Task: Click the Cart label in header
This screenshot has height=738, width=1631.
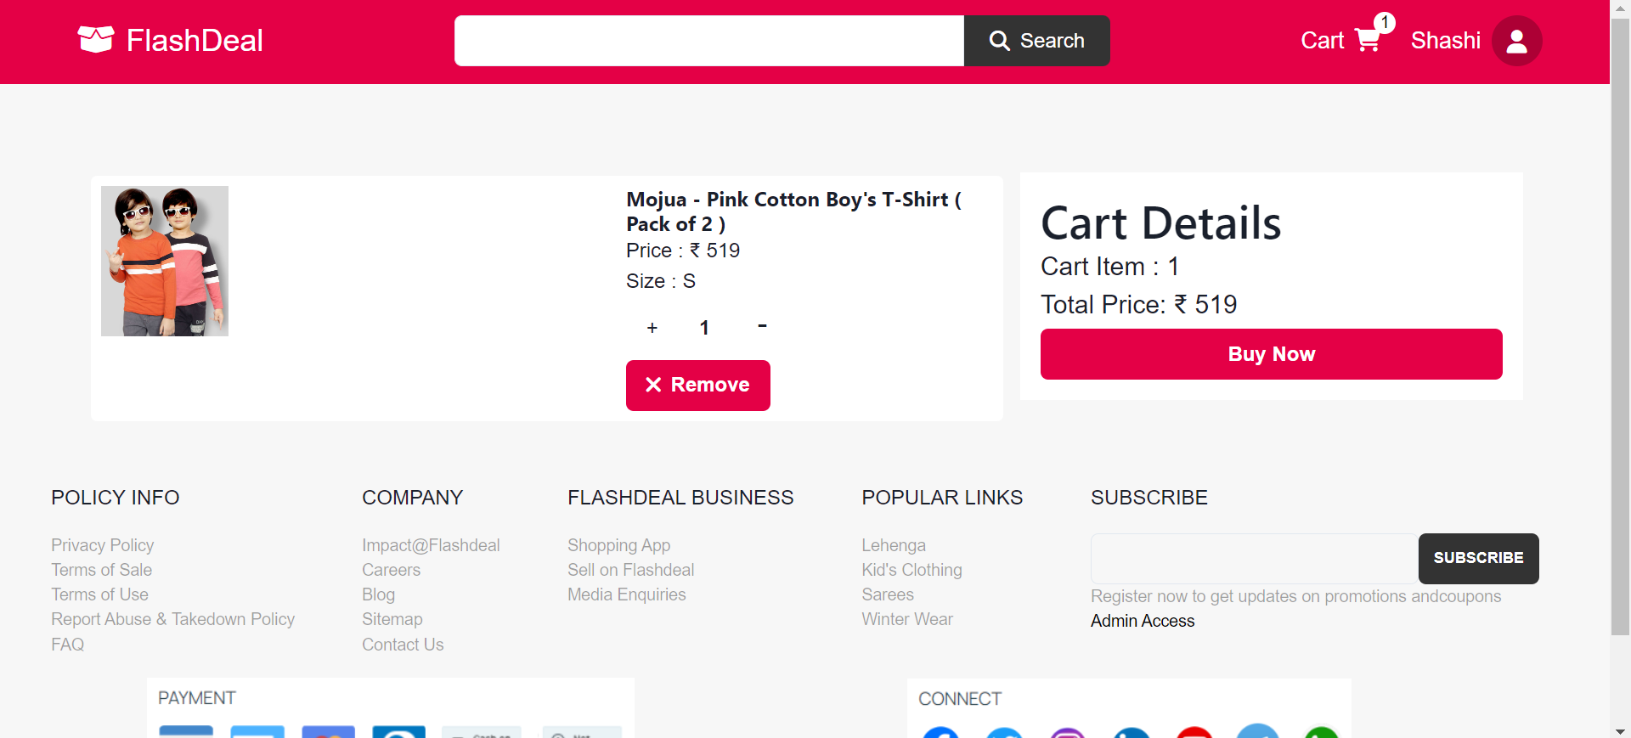Action: [1322, 41]
